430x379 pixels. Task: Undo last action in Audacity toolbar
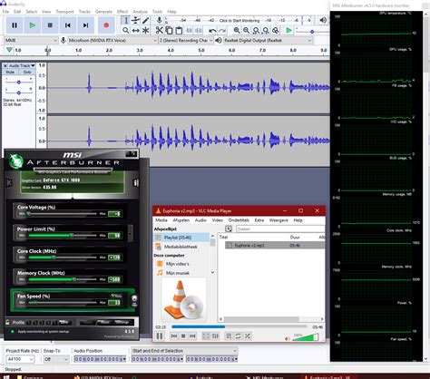point(212,30)
